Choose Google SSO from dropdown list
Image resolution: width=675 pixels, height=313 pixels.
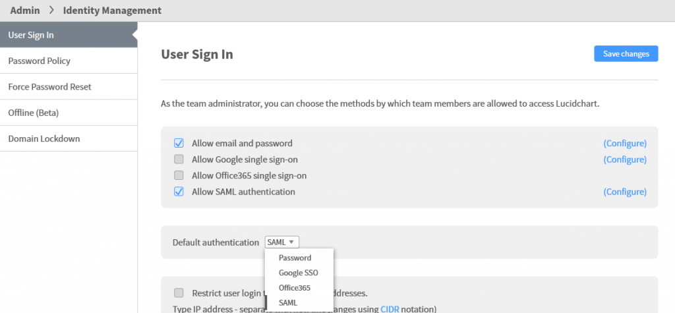click(x=299, y=273)
